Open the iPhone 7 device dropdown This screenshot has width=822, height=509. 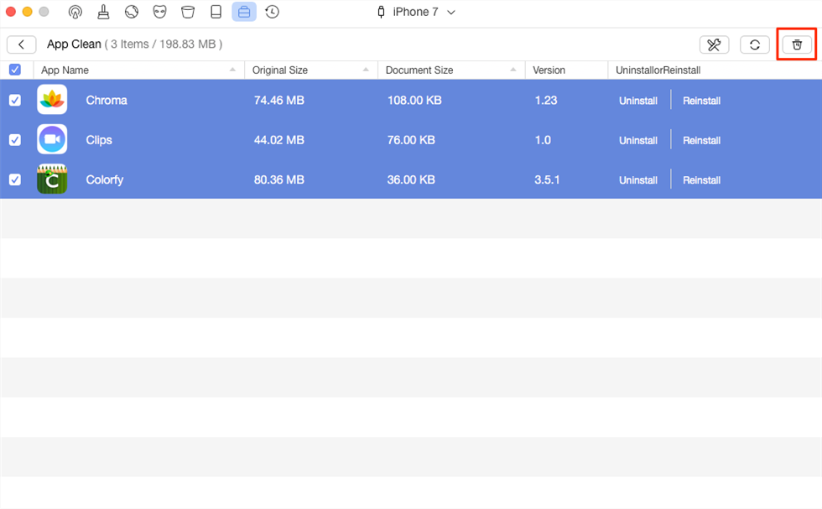click(416, 12)
